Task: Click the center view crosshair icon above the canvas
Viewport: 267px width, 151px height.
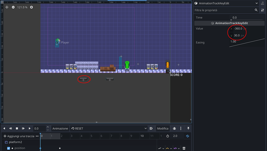Action: click(x=7, y=7)
